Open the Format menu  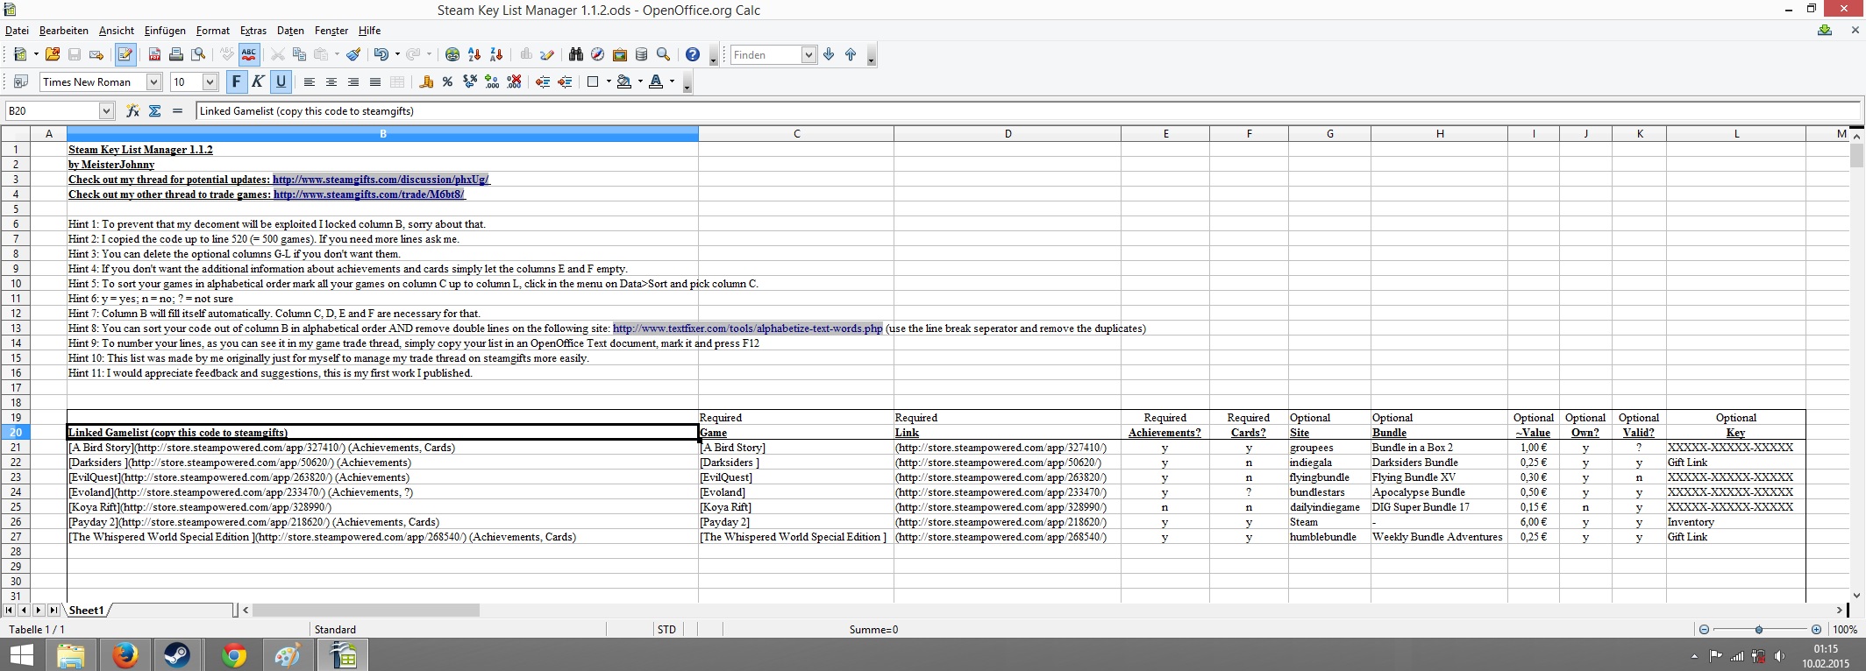point(213,31)
